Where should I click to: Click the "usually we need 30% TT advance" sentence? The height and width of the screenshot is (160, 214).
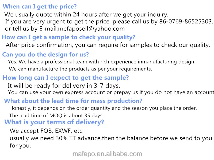pyautogui.click(x=111, y=138)
